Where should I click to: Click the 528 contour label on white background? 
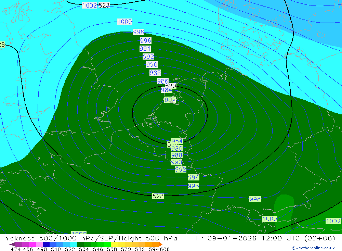[104, 5]
